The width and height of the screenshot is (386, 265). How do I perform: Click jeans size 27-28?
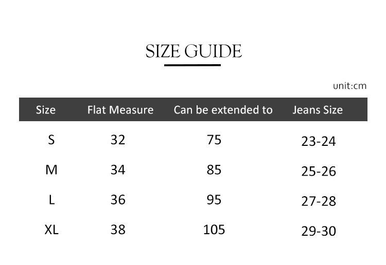(x=319, y=201)
